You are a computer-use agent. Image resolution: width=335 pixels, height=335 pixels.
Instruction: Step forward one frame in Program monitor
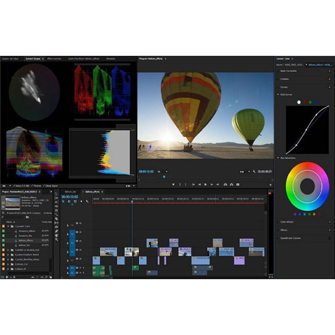[x=211, y=185]
